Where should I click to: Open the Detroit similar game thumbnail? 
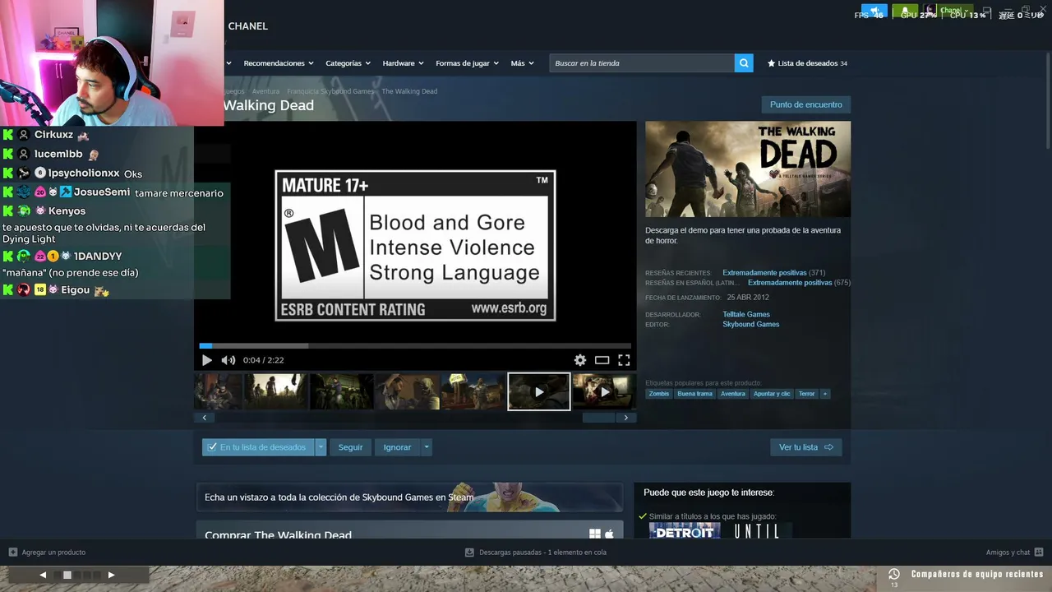pyautogui.click(x=685, y=531)
